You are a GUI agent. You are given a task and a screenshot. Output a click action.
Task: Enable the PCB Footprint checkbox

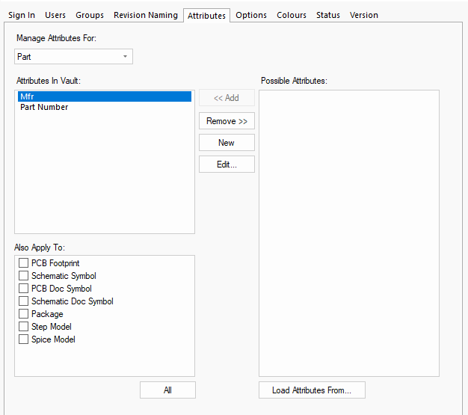tap(24, 263)
